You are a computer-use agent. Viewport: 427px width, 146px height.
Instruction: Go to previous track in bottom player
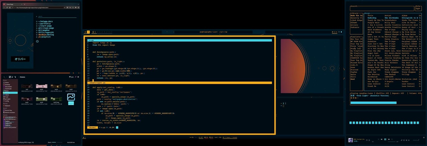click(382, 139)
